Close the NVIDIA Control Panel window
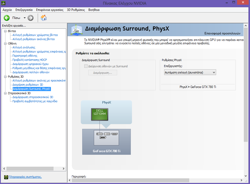 (243, 2)
